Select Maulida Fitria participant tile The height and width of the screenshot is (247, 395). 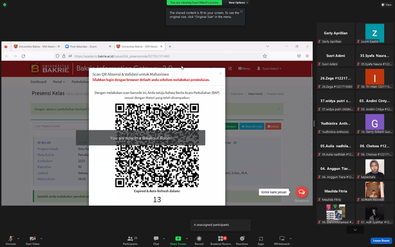[336, 191]
